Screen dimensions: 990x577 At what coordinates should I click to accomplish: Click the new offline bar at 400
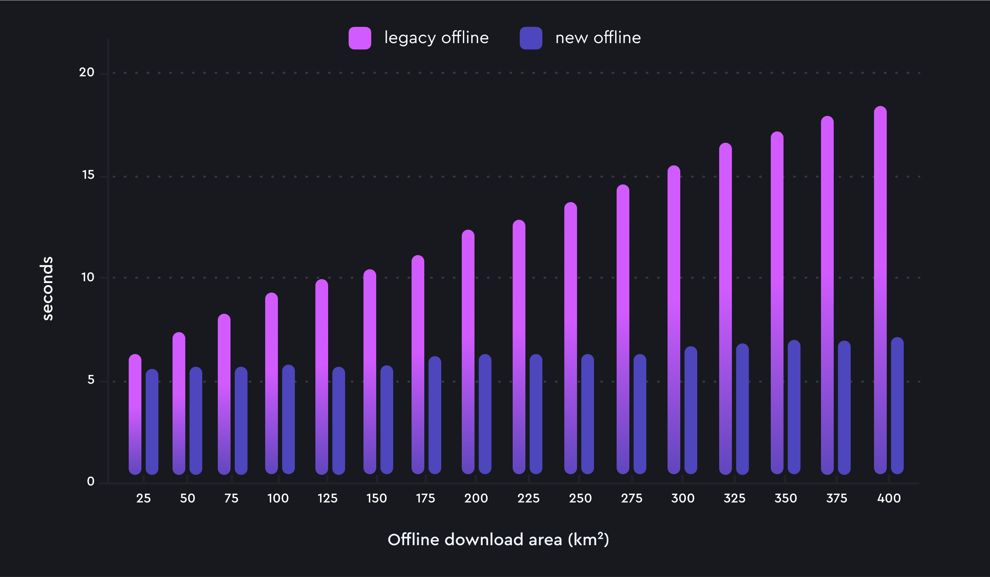897,406
